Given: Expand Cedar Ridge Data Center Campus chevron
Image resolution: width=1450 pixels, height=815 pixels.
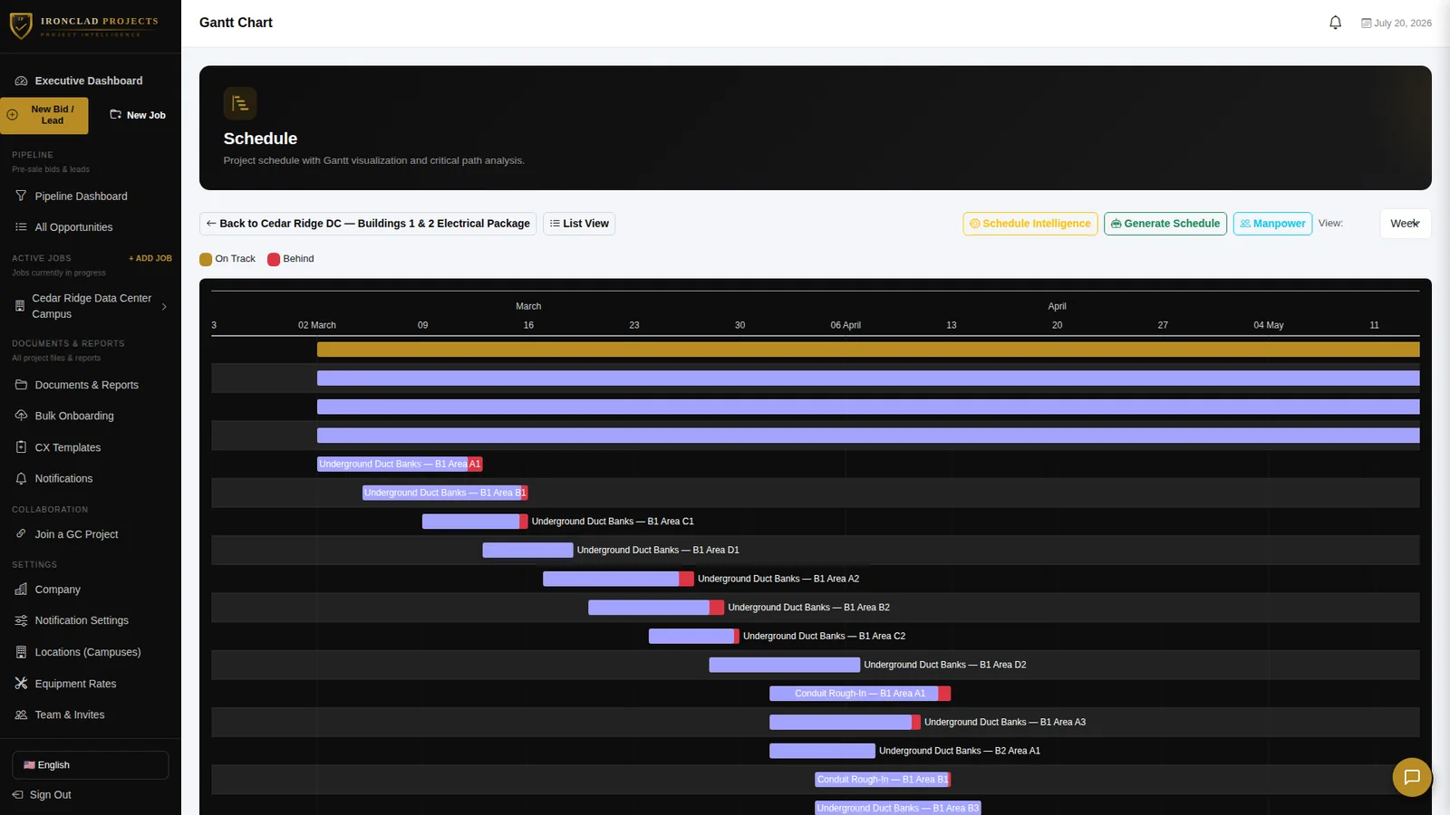Looking at the screenshot, I should (164, 306).
